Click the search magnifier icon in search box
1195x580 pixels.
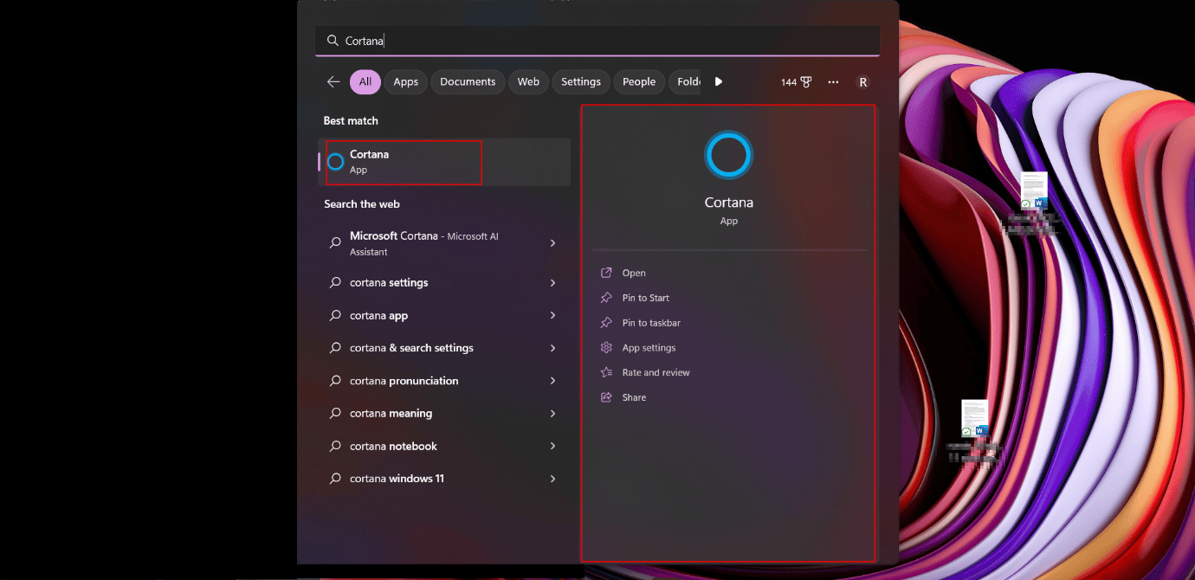click(333, 41)
